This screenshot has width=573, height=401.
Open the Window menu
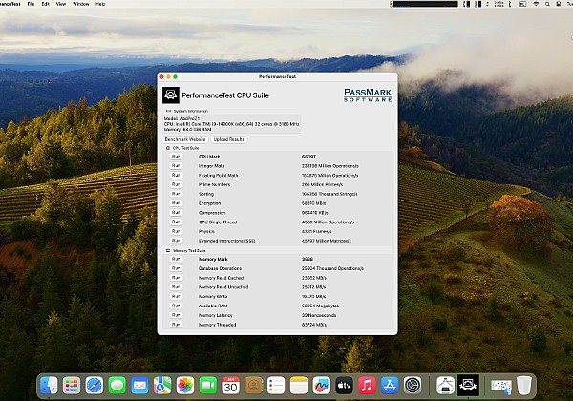tap(81, 4)
